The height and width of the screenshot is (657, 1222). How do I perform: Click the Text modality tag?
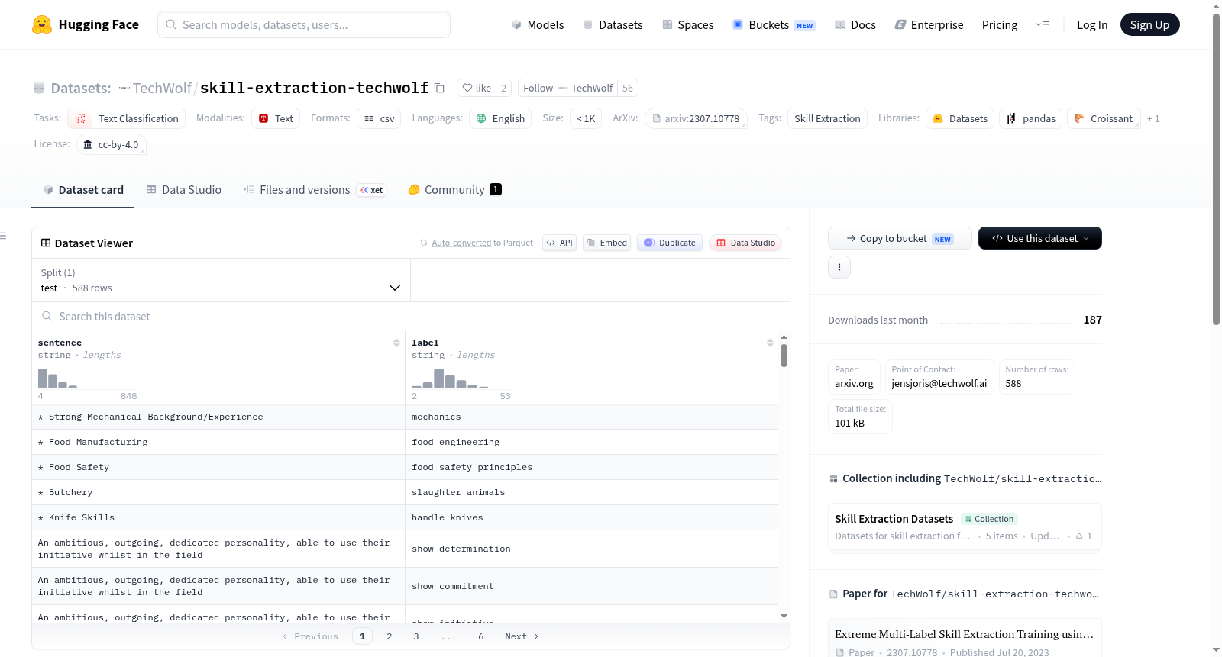tap(276, 118)
